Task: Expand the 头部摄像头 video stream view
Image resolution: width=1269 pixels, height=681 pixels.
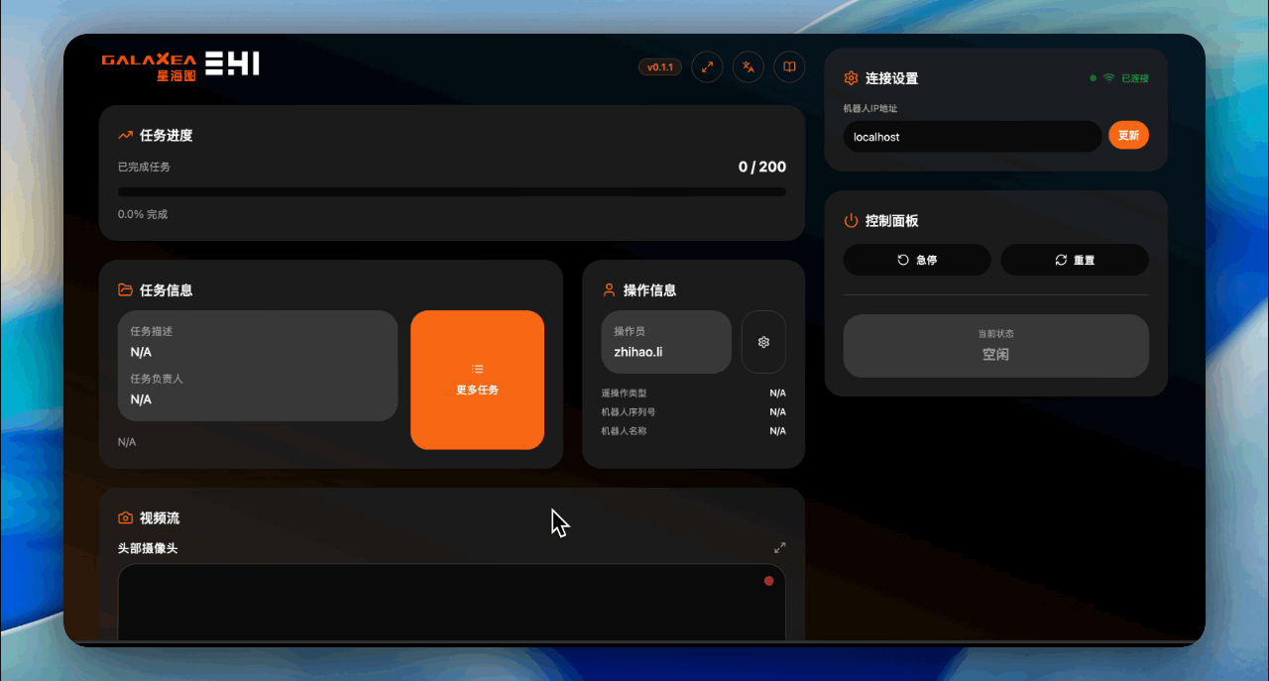Action: (779, 546)
